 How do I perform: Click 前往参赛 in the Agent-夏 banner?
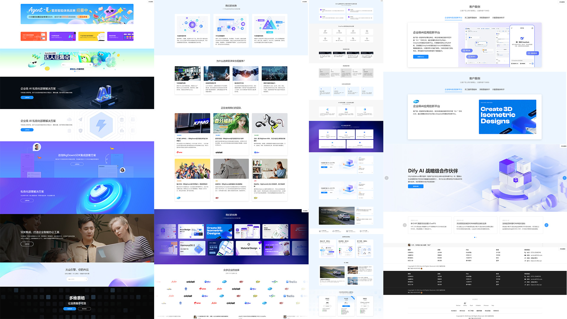(83, 17)
